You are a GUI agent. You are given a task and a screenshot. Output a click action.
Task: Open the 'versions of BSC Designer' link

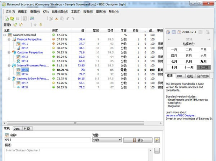click(x=180, y=115)
